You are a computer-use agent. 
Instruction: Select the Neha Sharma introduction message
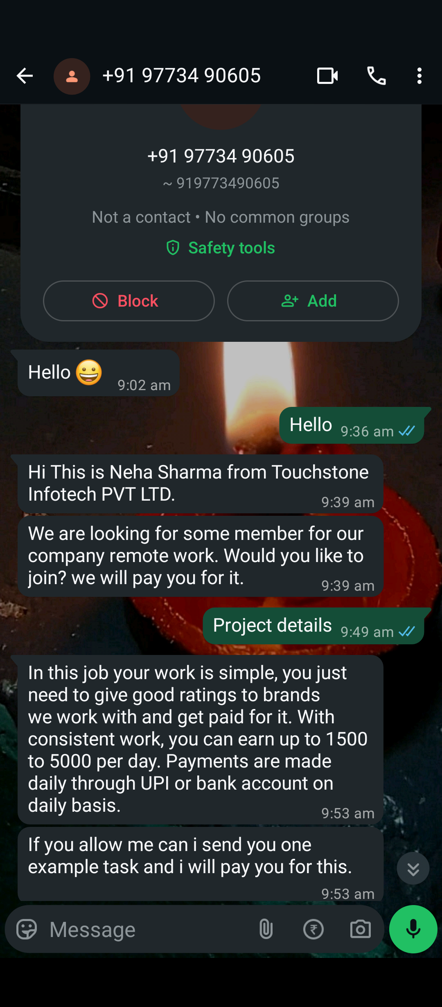(201, 484)
